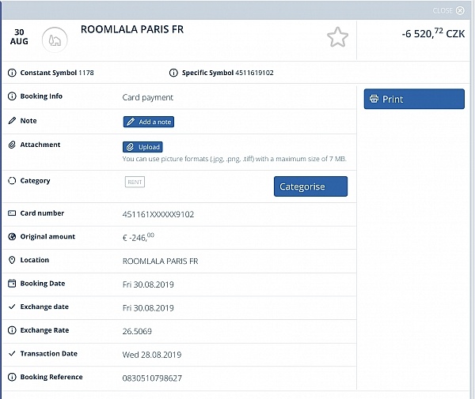Image resolution: width=475 pixels, height=399 pixels.
Task: Click the Card number card icon
Action: click(x=12, y=213)
